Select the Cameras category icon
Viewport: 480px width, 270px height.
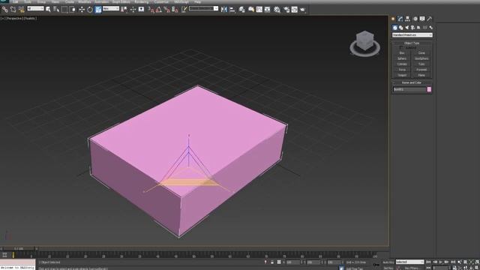[412, 28]
